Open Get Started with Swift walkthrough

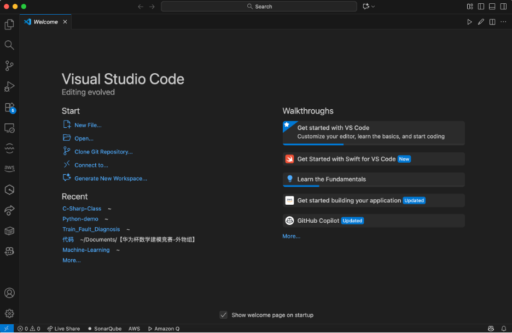[374, 159]
